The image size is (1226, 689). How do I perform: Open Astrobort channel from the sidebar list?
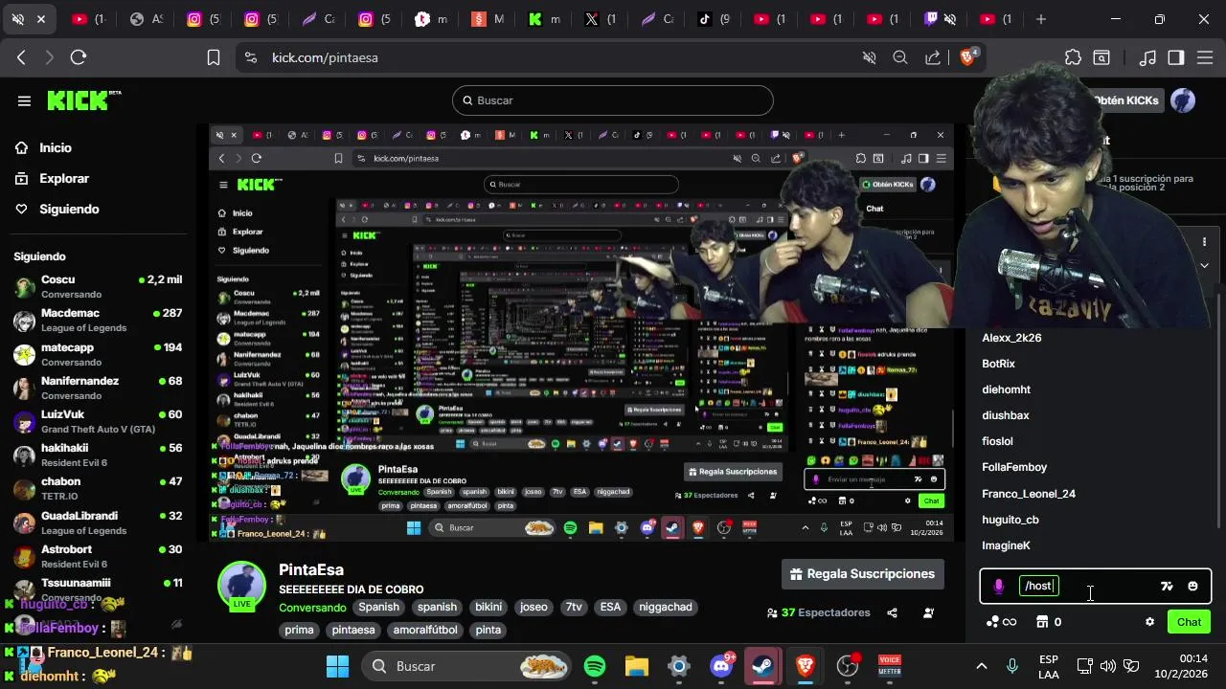[98, 556]
